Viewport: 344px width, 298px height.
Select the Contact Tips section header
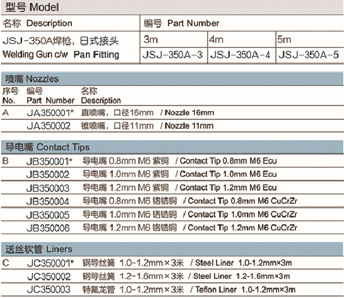(x=172, y=147)
